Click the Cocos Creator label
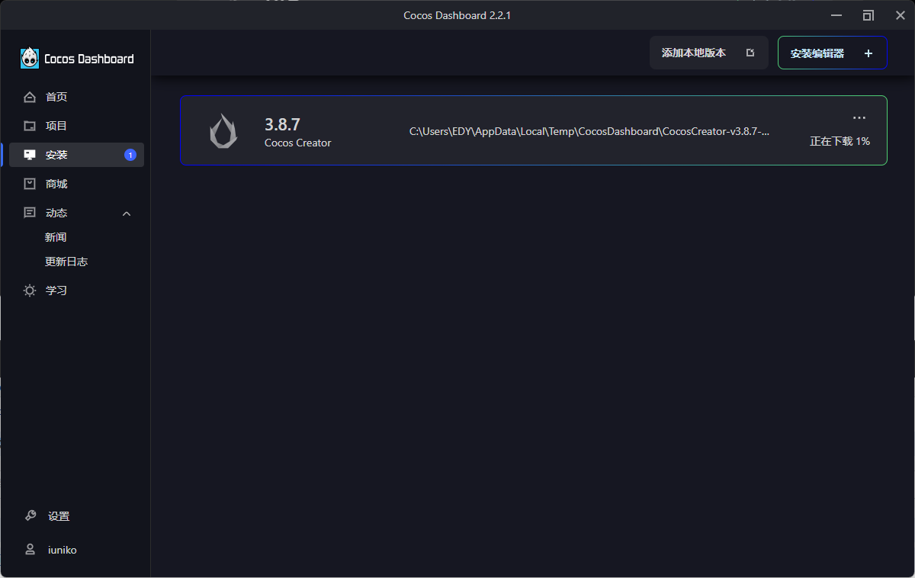The width and height of the screenshot is (915, 578). (298, 143)
